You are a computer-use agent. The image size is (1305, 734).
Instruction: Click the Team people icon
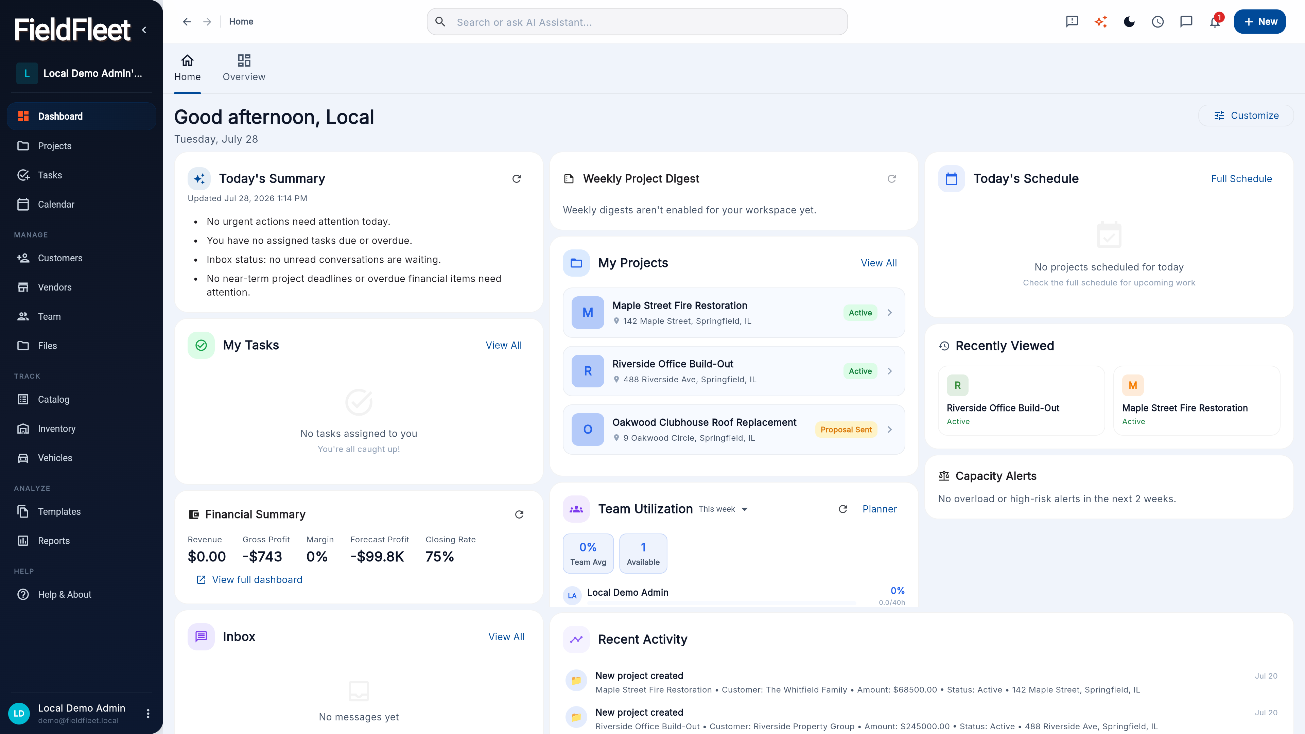[x=23, y=317]
